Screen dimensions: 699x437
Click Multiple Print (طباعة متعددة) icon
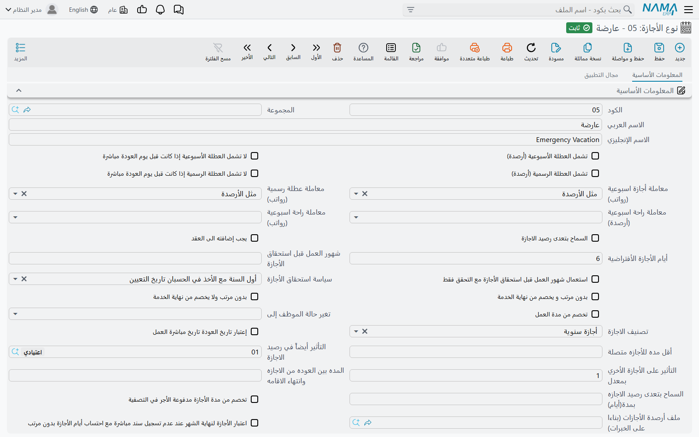pos(475,48)
